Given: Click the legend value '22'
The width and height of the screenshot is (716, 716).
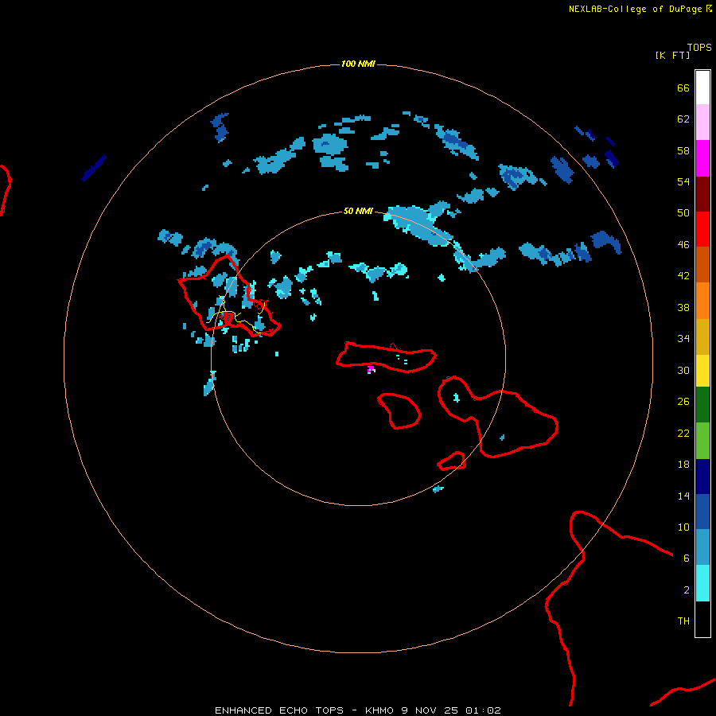Looking at the screenshot, I should (x=683, y=433).
